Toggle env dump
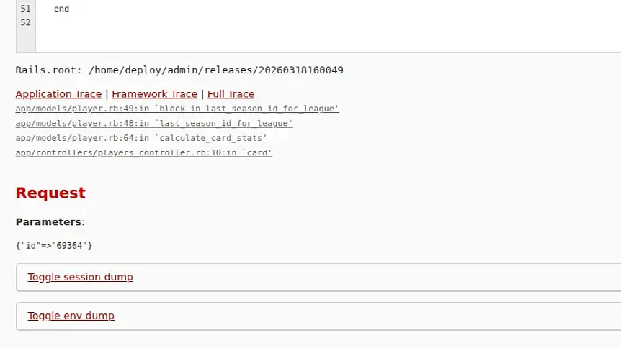The height and width of the screenshot is (348, 621). (71, 316)
